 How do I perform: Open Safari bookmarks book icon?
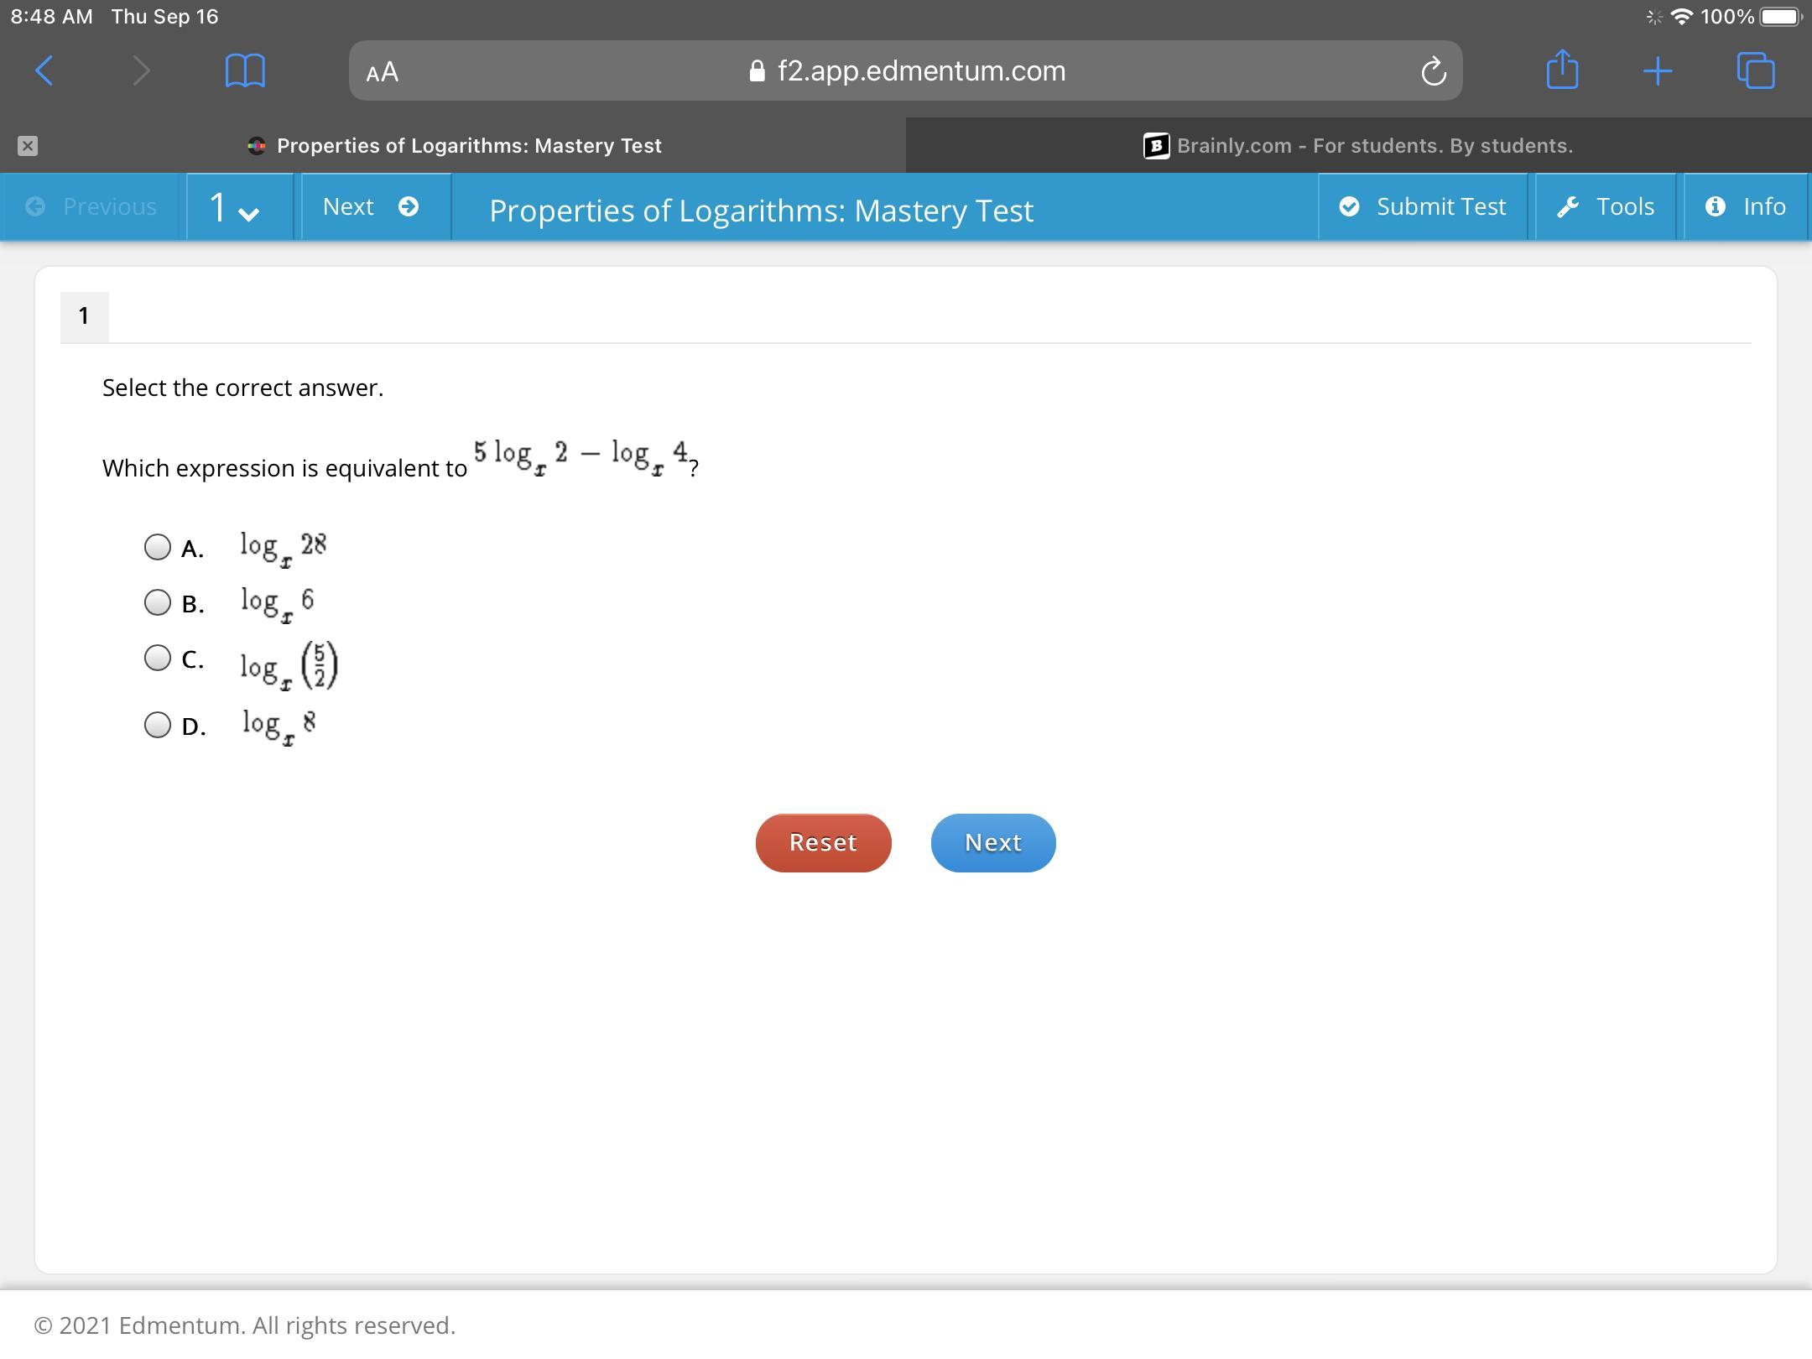click(245, 70)
